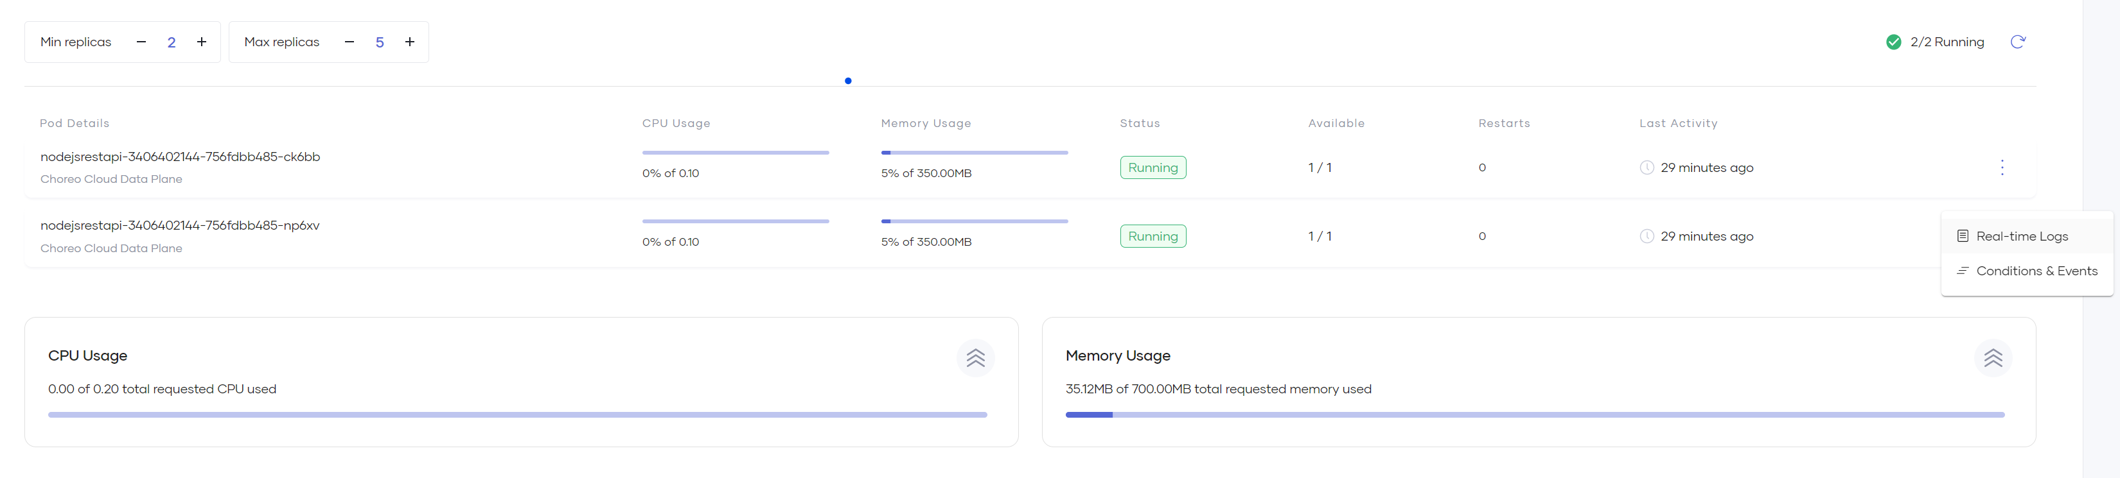Click the green 2/2 Running check icon
This screenshot has height=478, width=2120.
(x=1894, y=42)
